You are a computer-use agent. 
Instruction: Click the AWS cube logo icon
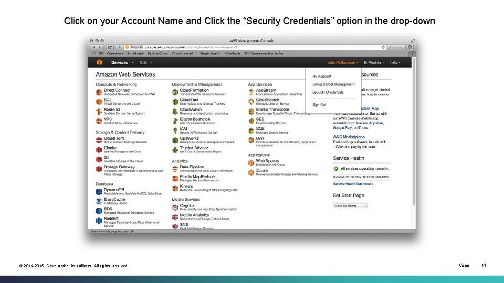pyautogui.click(x=99, y=62)
